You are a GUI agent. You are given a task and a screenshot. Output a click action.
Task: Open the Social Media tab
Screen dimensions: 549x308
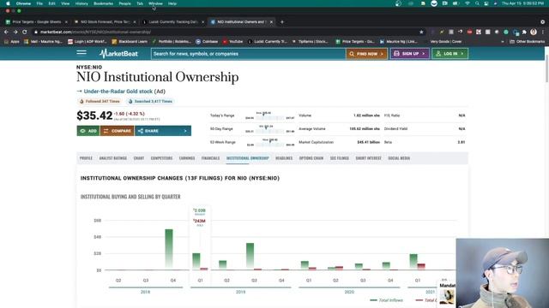(399, 158)
